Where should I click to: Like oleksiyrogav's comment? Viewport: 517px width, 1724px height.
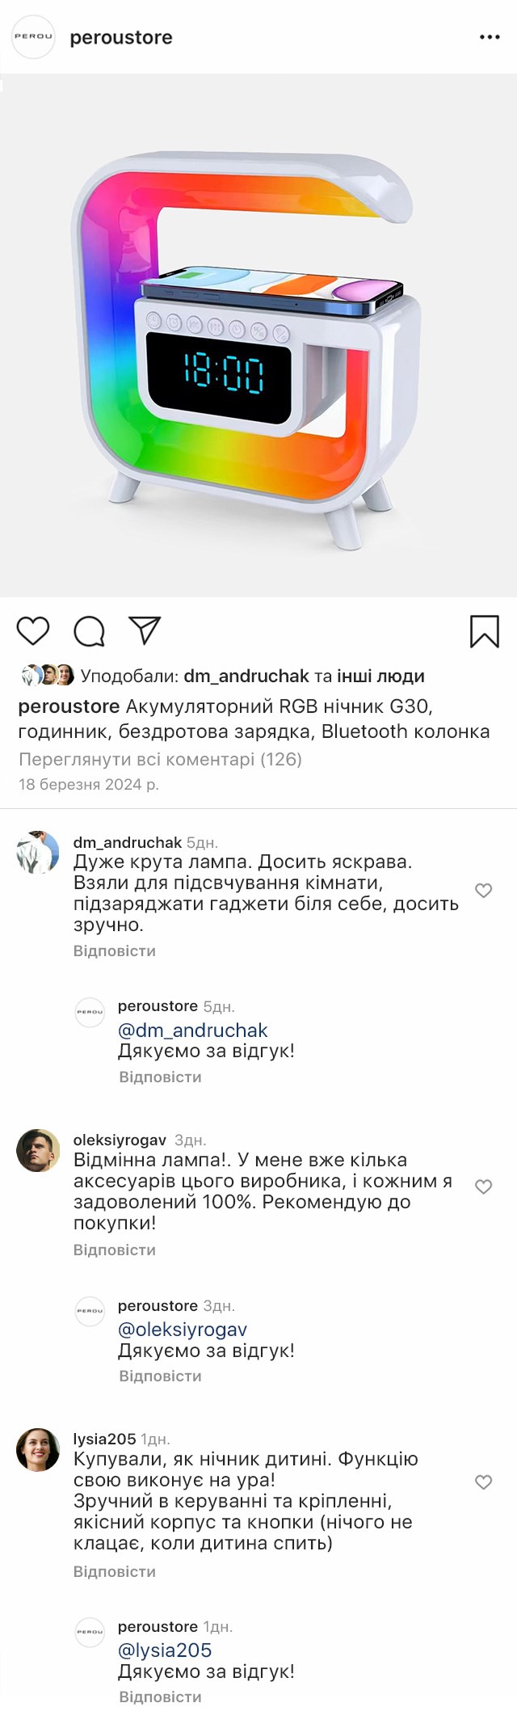pos(483,1187)
